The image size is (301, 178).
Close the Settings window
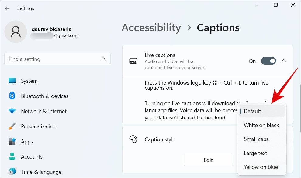click(293, 5)
